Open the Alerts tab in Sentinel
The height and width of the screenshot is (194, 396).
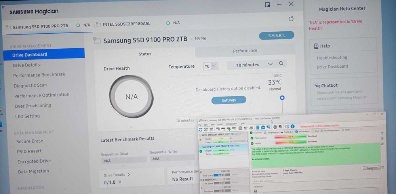click(x=346, y=130)
